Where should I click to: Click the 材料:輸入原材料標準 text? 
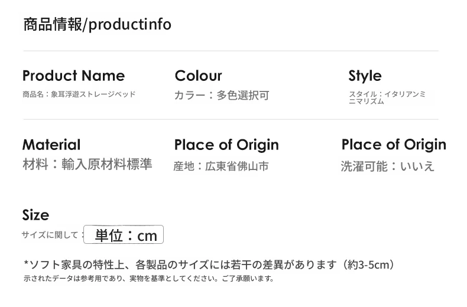(87, 164)
